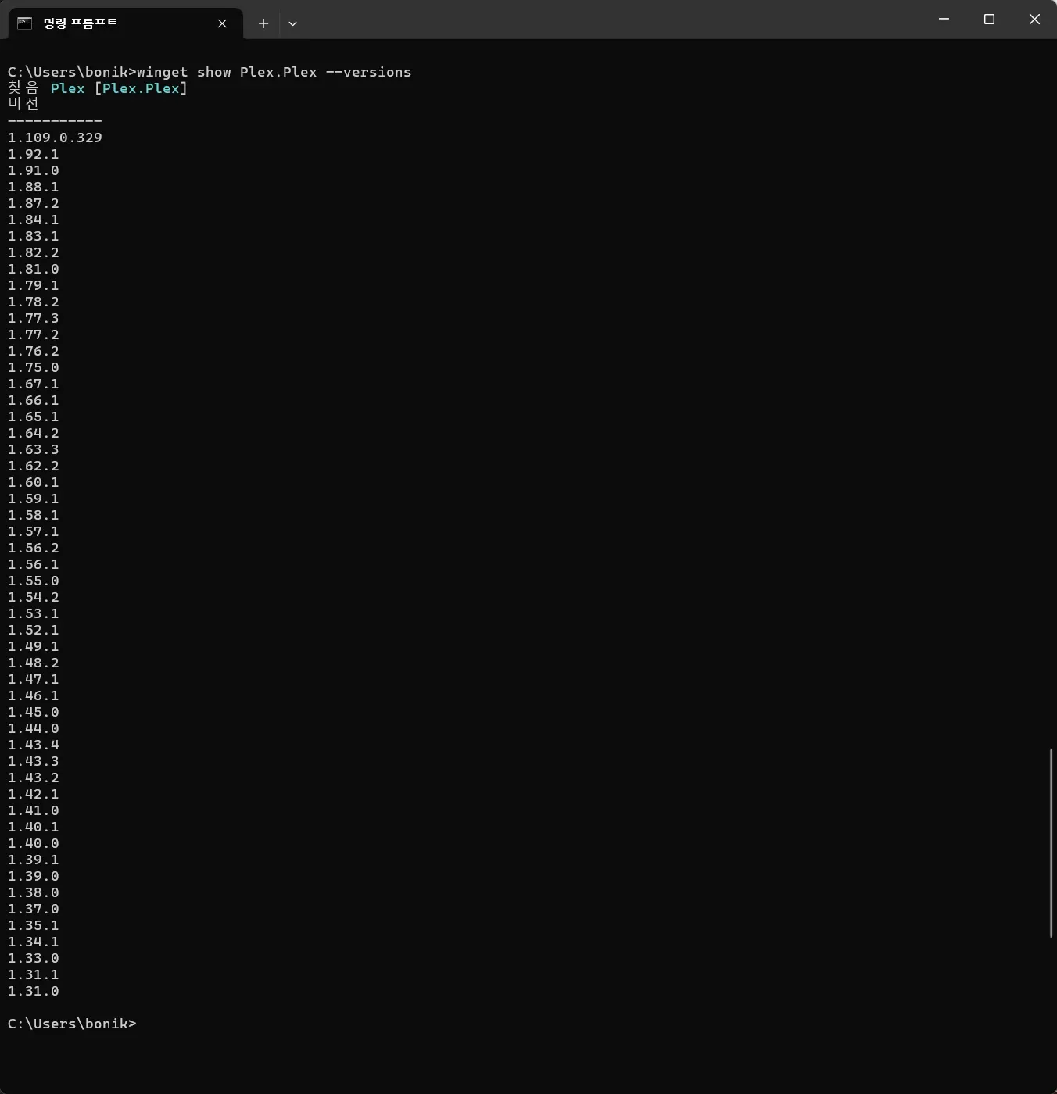Viewport: 1057px width, 1094px height.
Task: Click version 1.56.1
Action: (x=34, y=564)
